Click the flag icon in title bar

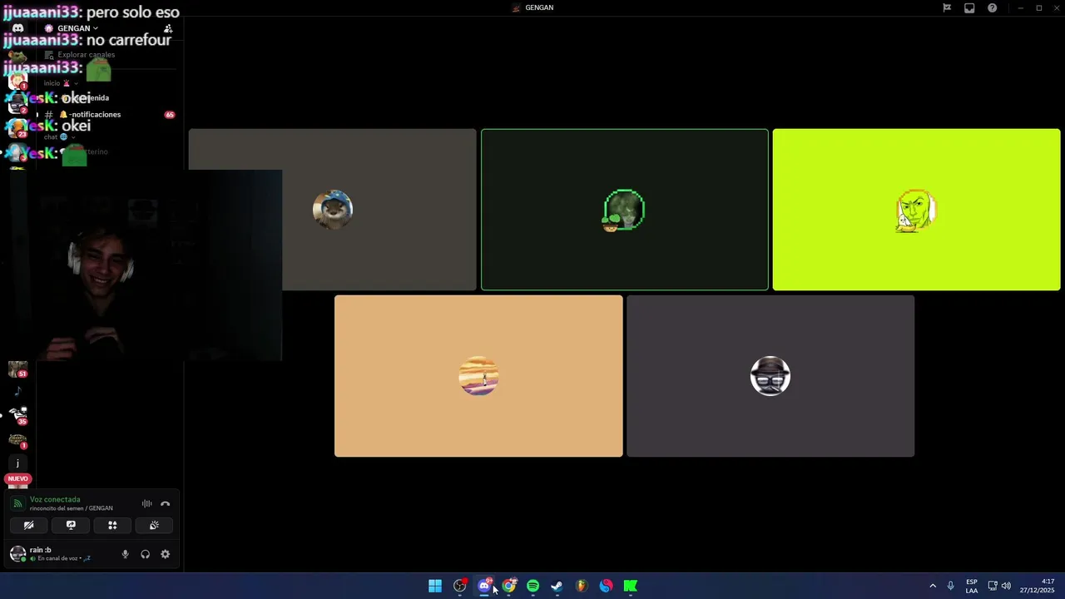(947, 7)
